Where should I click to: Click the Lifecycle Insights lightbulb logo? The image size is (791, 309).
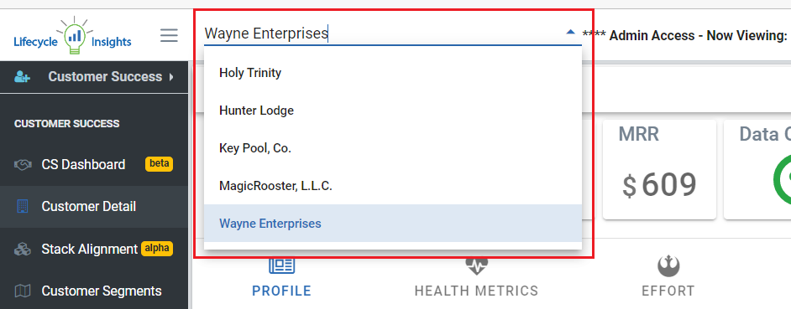tap(73, 35)
